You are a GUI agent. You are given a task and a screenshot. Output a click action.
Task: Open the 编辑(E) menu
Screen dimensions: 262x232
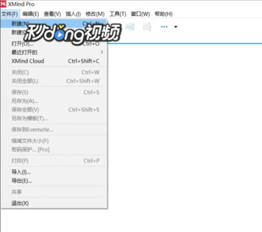click(31, 14)
